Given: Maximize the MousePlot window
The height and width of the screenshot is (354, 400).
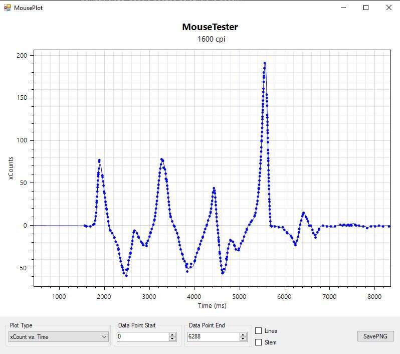Looking at the screenshot, I should 366,8.
